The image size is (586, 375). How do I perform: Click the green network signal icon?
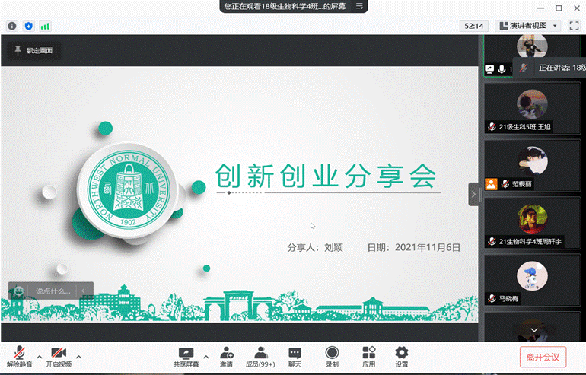tap(46, 26)
